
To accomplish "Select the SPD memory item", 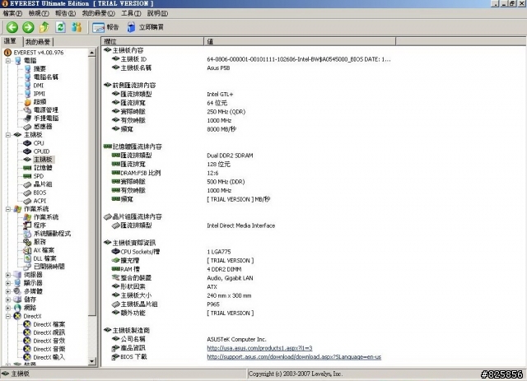I will pos(39,176).
